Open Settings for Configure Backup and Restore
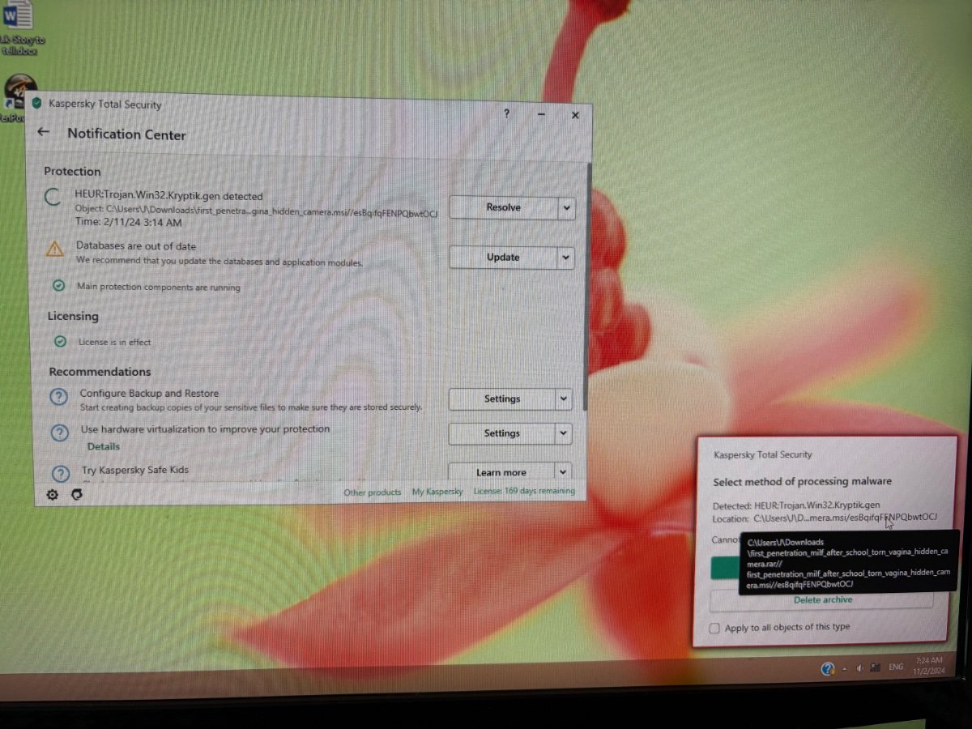The width and height of the screenshot is (972, 729). pos(502,399)
